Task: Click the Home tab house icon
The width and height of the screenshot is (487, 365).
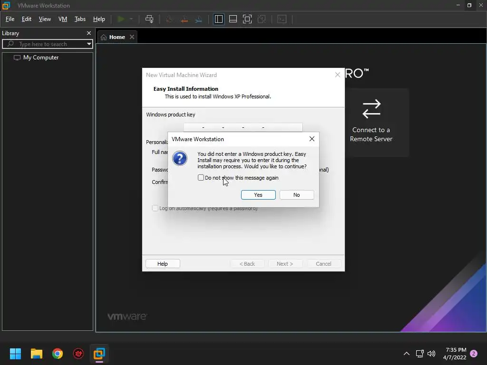Action: coord(104,37)
